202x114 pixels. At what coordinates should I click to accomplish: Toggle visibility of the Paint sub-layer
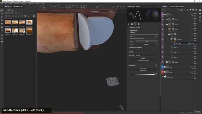tap(175, 43)
